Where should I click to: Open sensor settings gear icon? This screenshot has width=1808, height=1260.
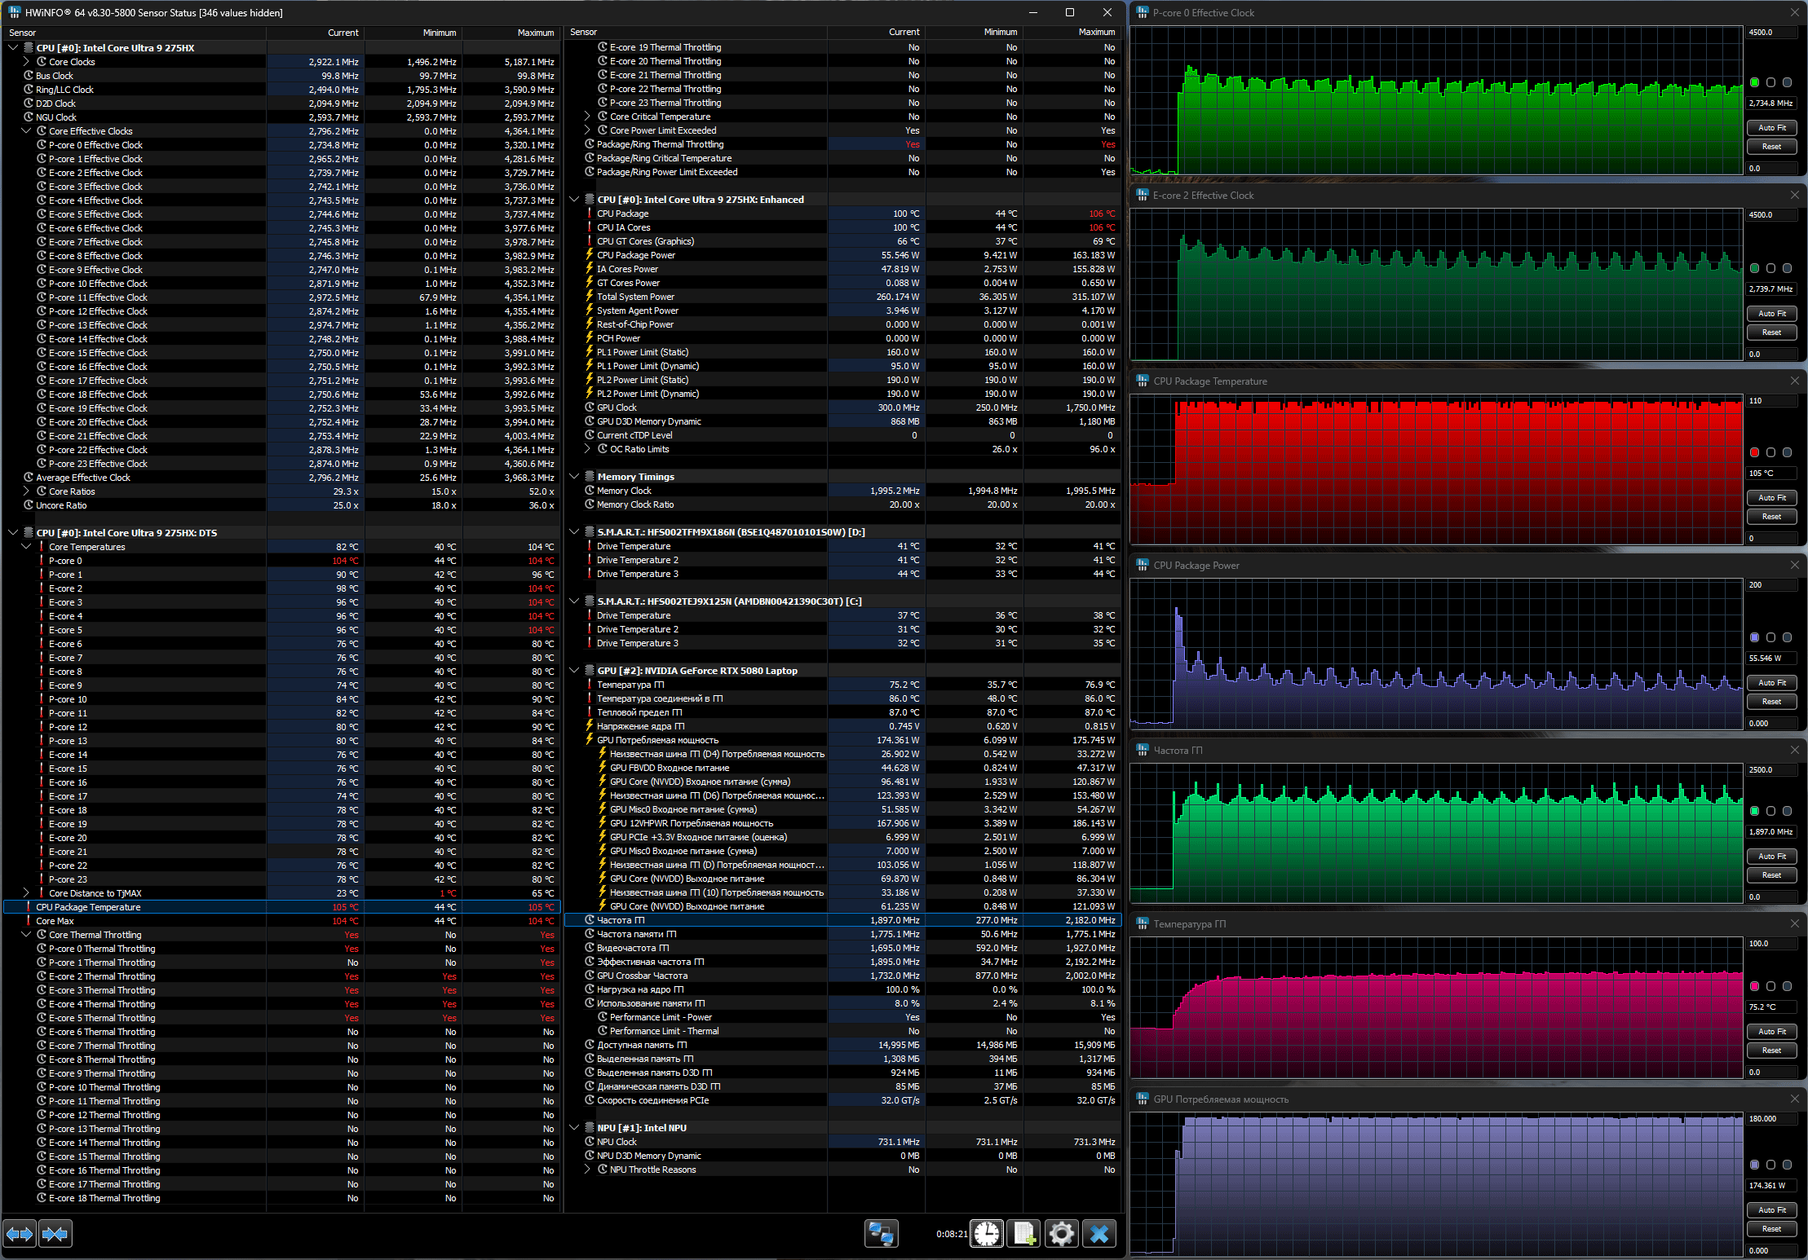tap(1061, 1234)
